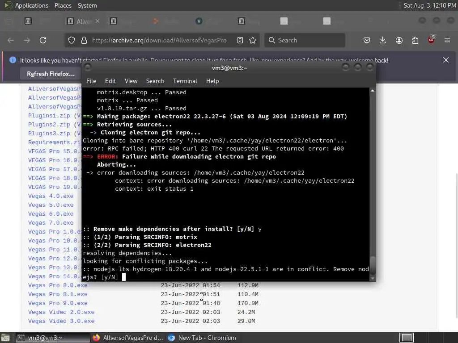Open the terminal Help menu

[x=212, y=81]
